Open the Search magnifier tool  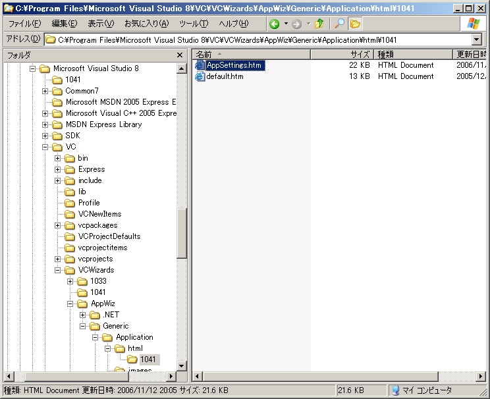(x=339, y=24)
